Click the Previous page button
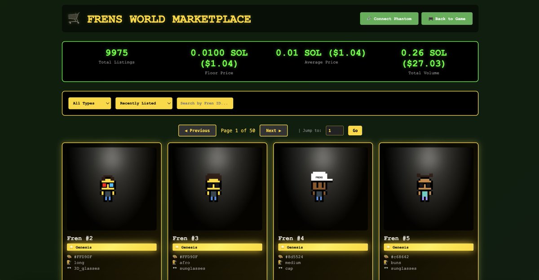 click(x=197, y=130)
